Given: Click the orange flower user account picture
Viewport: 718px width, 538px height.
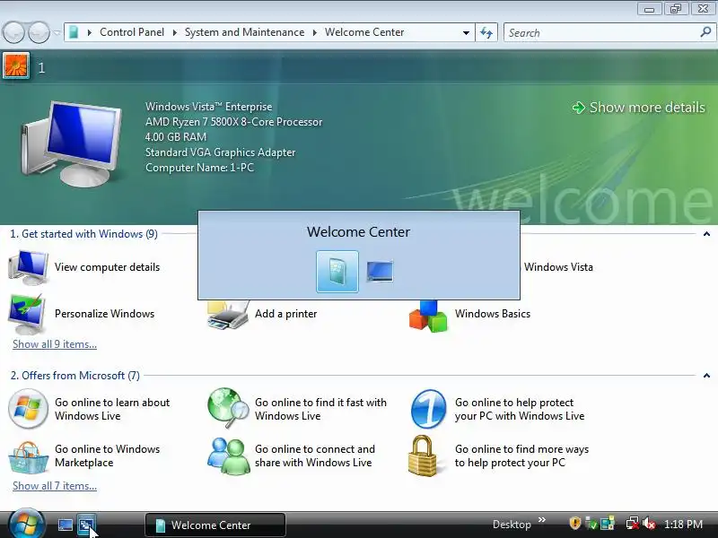Looking at the screenshot, I should (16, 65).
